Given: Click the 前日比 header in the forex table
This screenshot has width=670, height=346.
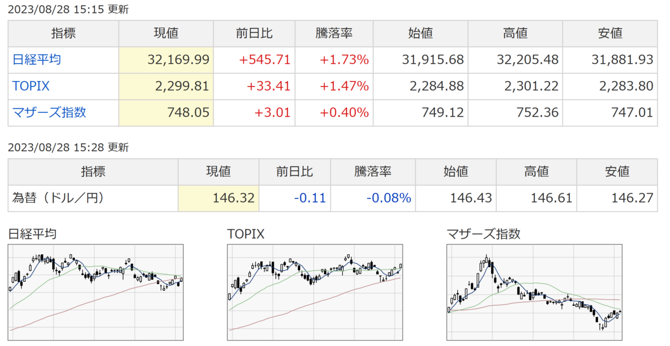Looking at the screenshot, I should click(295, 171).
